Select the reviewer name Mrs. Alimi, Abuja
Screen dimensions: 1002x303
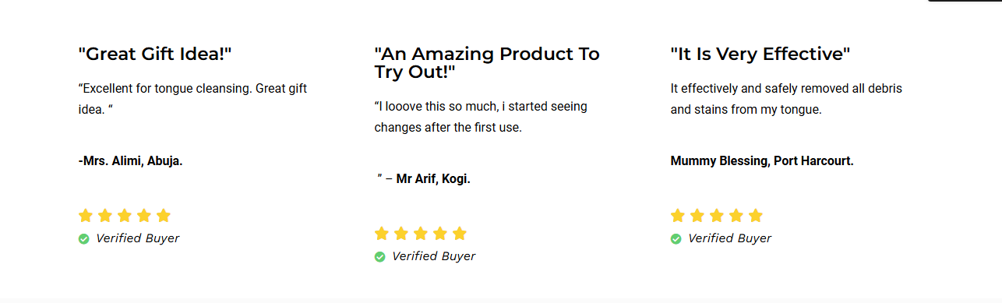(x=131, y=161)
